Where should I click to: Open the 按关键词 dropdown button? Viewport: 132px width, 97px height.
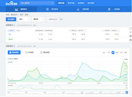point(11,19)
